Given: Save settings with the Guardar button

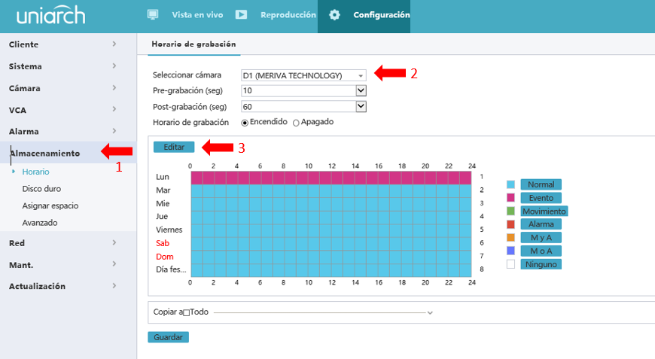Looking at the screenshot, I should coord(168,337).
